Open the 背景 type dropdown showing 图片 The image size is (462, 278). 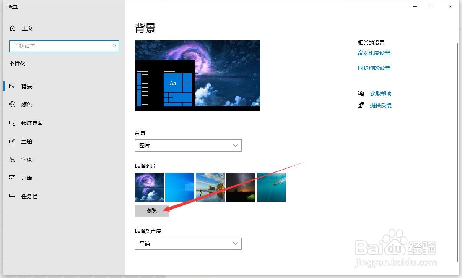(188, 145)
